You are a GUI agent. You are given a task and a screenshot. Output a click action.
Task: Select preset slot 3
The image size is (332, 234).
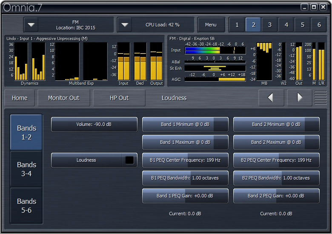click(x=270, y=25)
